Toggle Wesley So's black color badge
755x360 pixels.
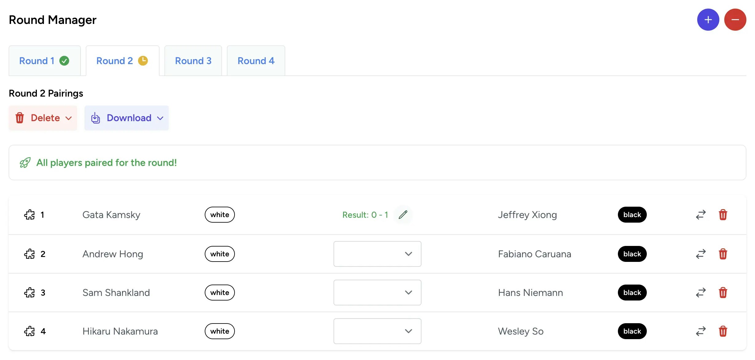pyautogui.click(x=632, y=331)
